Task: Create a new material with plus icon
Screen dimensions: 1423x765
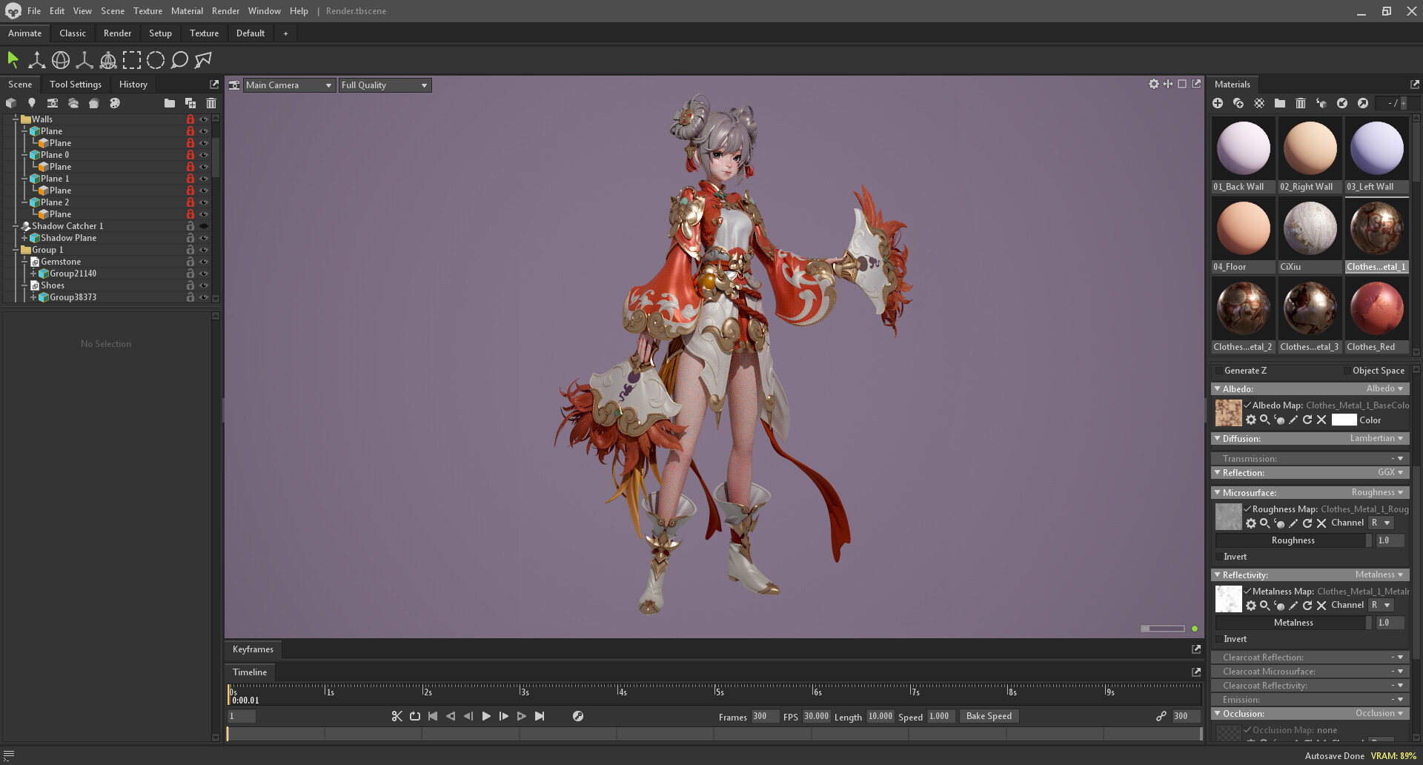Action: (1218, 103)
